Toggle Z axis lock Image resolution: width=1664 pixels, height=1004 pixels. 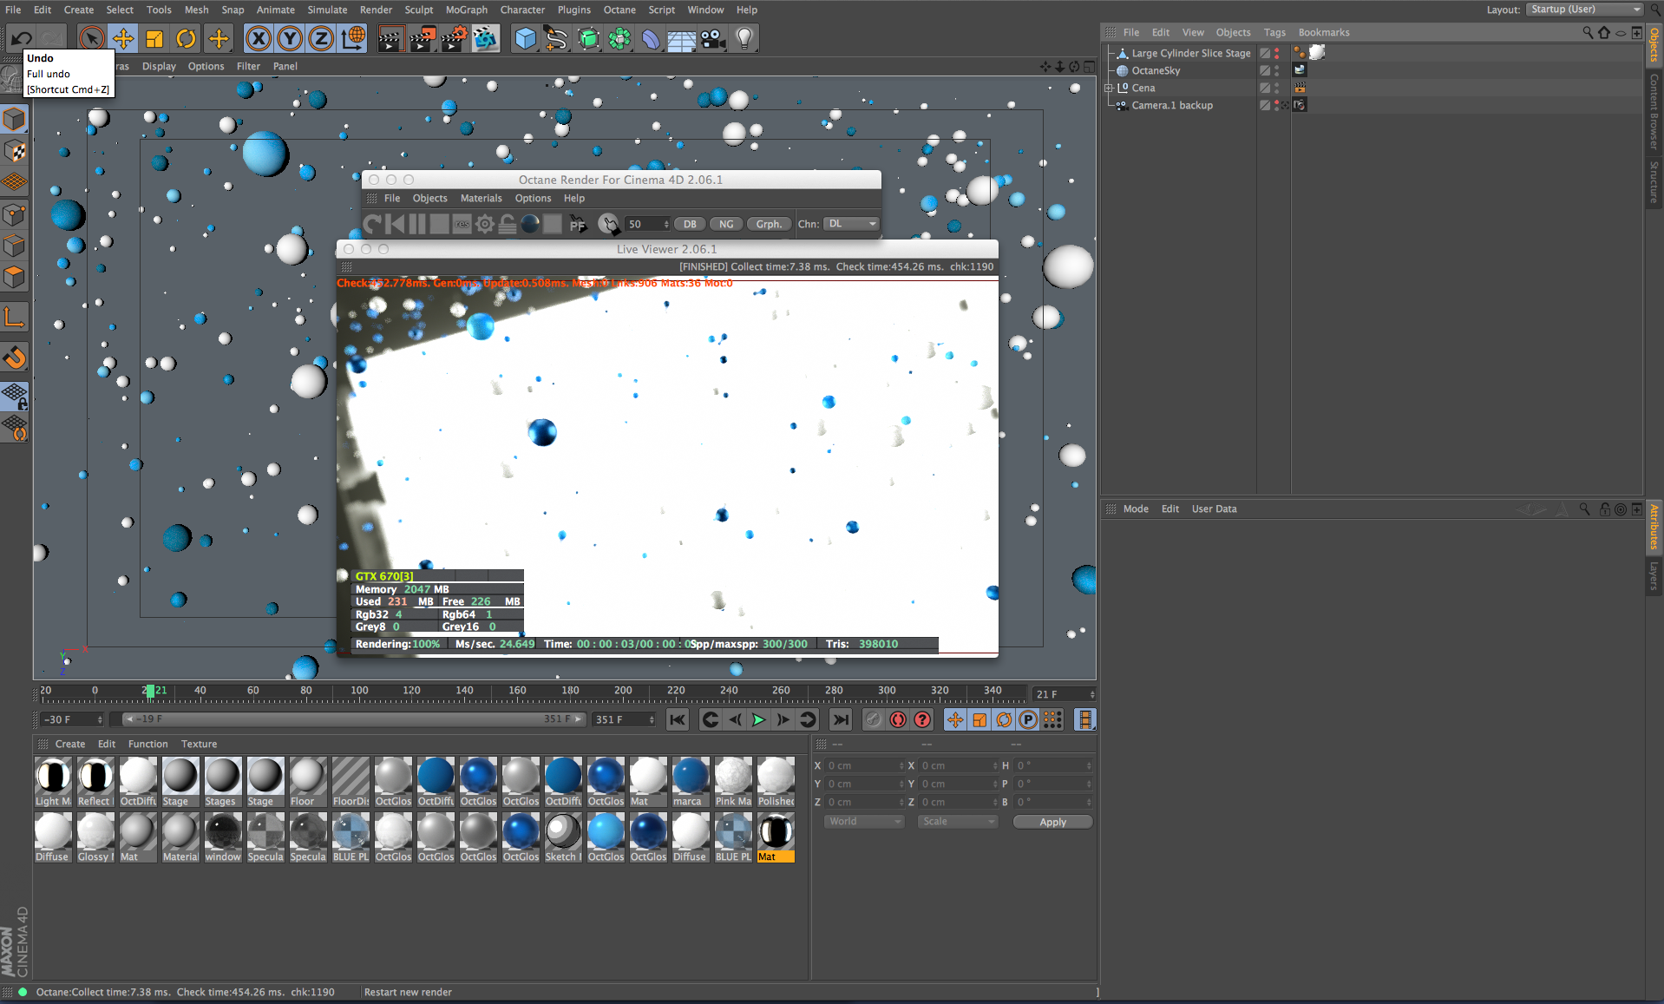321,38
